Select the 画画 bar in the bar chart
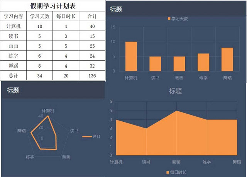This screenshot has height=177, width=247. (x=179, y=64)
